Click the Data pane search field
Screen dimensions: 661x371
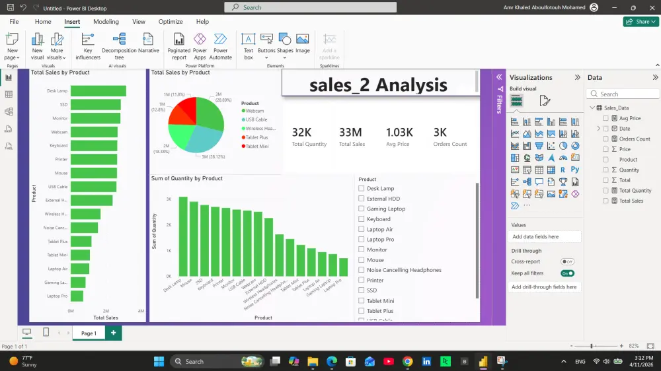pyautogui.click(x=623, y=94)
